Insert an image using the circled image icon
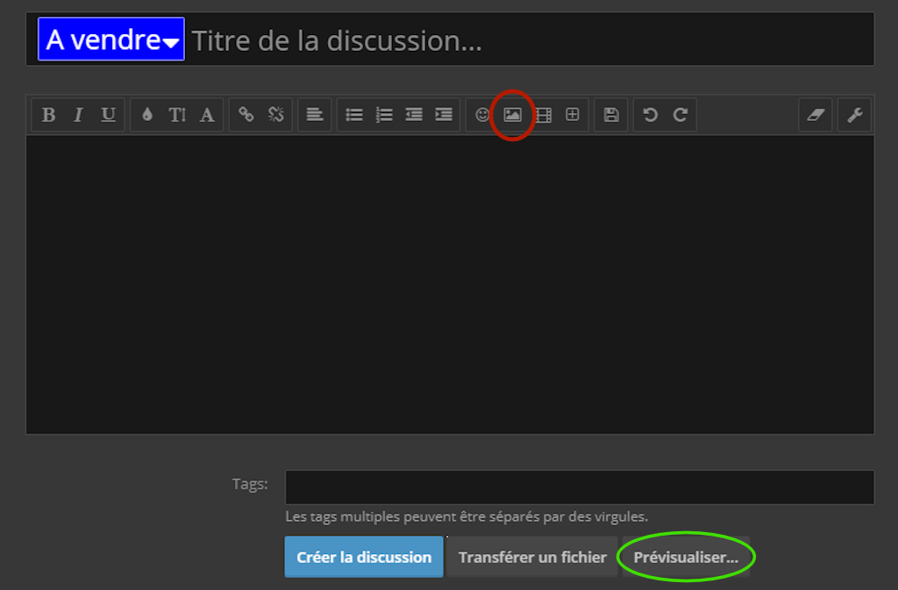This screenshot has height=590, width=898. pos(512,114)
